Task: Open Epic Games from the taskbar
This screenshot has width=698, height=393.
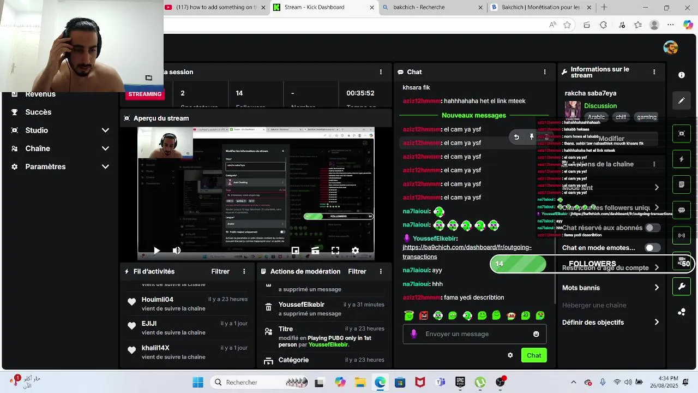Action: pos(460,383)
